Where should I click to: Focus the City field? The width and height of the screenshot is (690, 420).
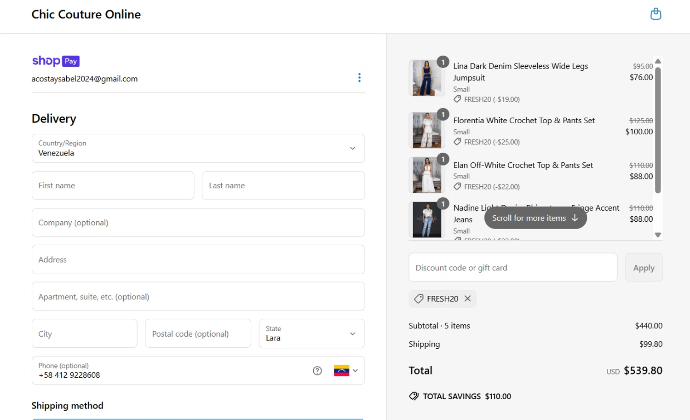point(85,334)
